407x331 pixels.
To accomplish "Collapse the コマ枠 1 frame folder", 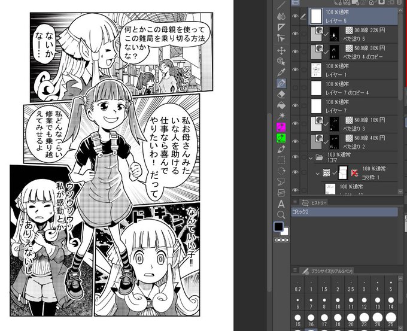I will coord(318,174).
